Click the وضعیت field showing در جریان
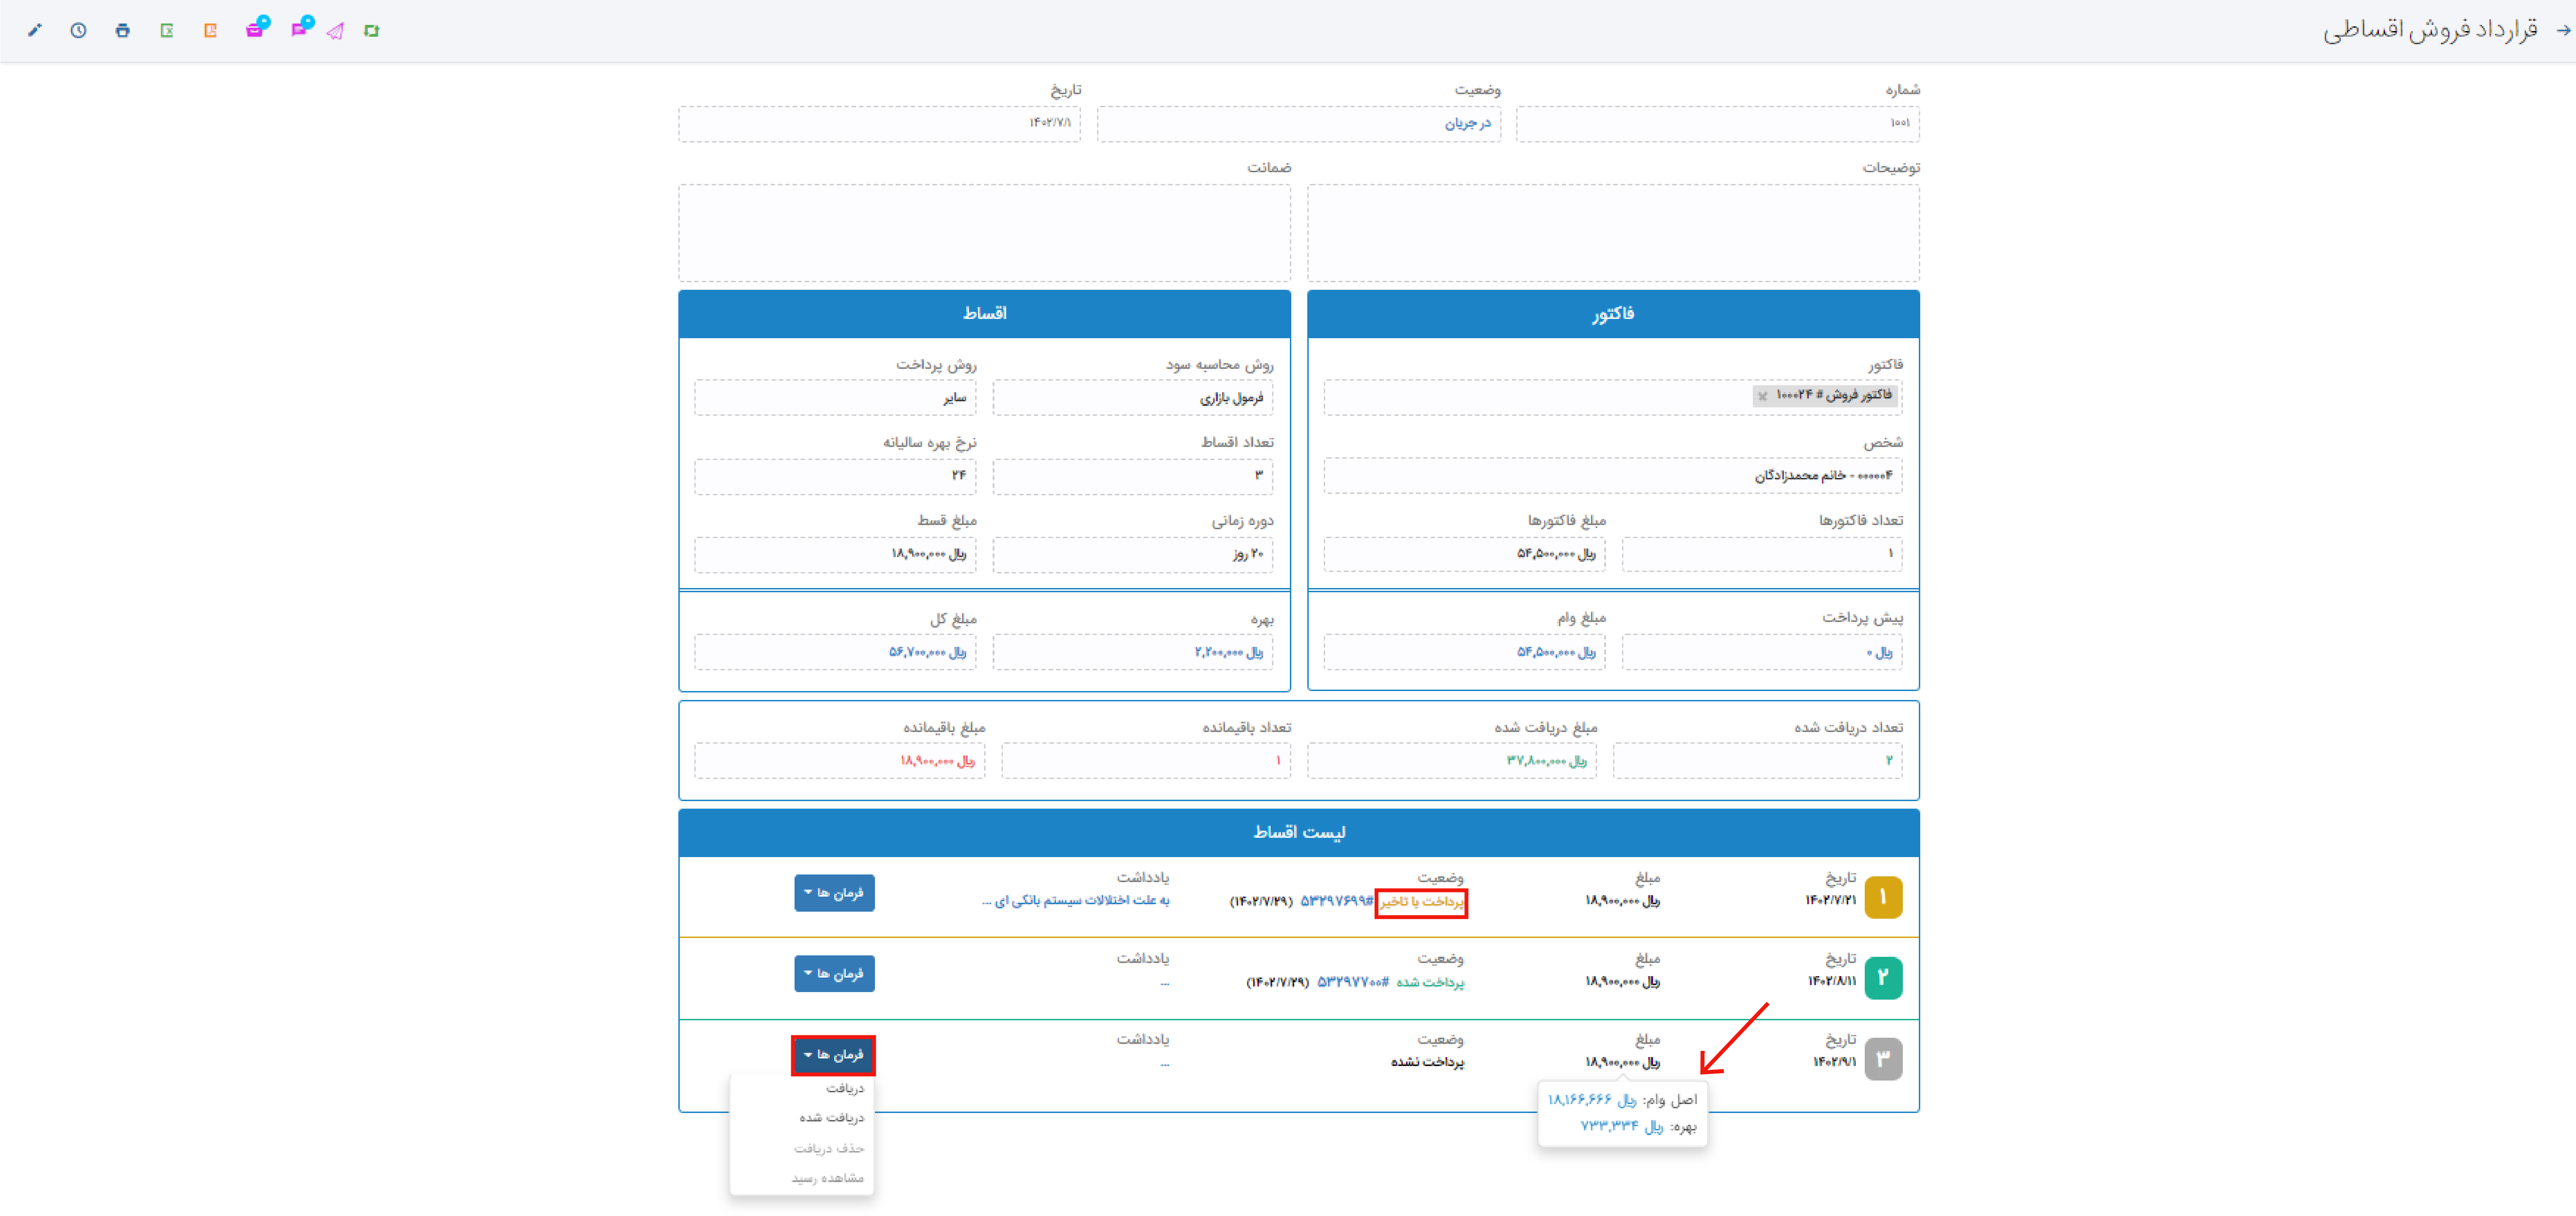2576x1216 pixels. coord(1298,124)
